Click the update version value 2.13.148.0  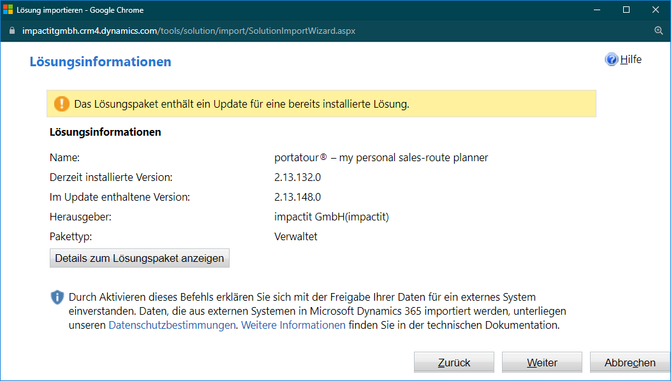click(297, 197)
